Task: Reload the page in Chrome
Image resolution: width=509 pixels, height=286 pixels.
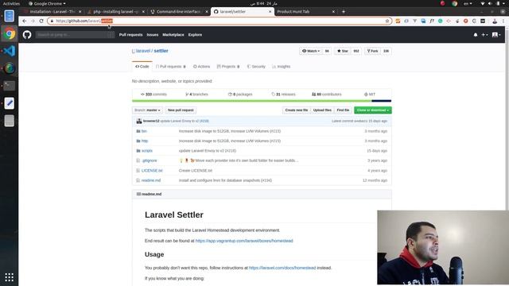Action: [x=41, y=21]
